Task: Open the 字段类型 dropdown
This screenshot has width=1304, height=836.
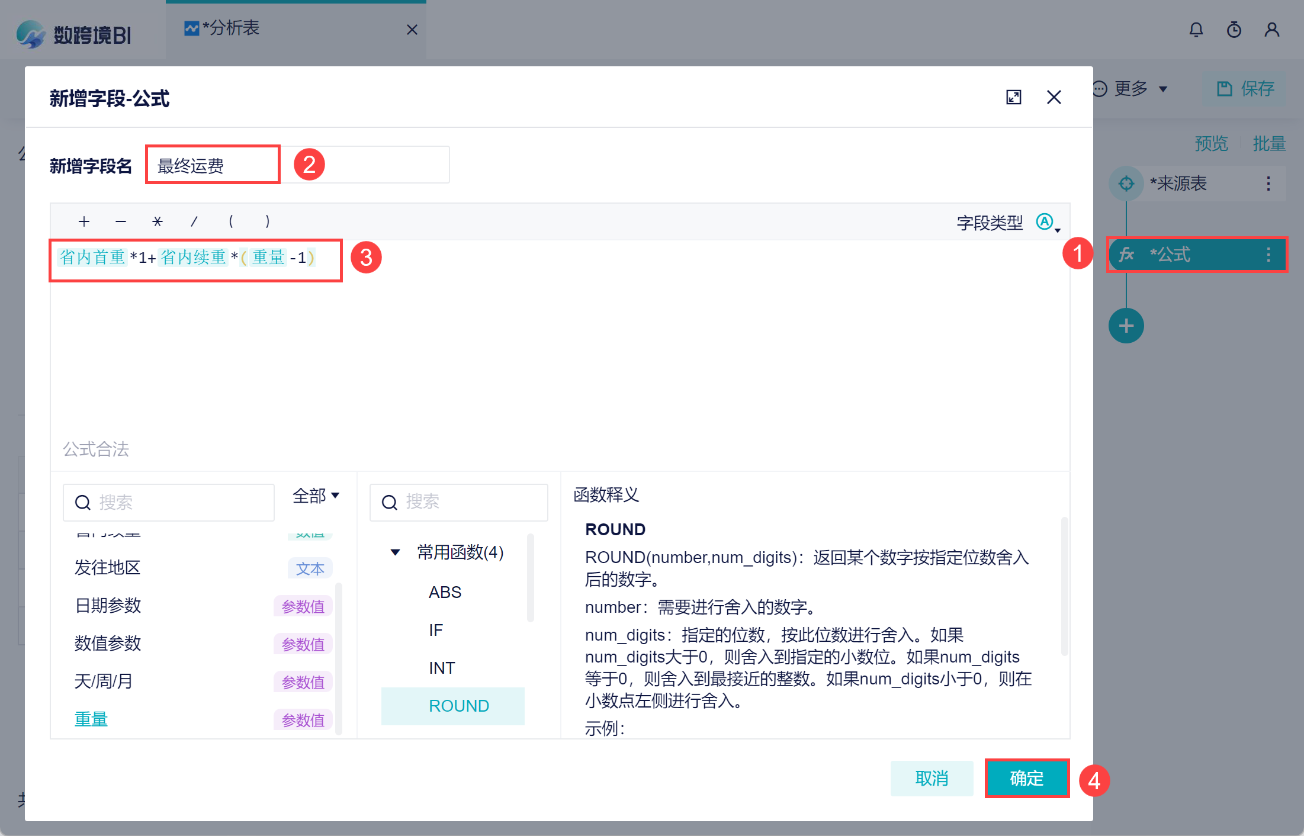Action: [1047, 223]
